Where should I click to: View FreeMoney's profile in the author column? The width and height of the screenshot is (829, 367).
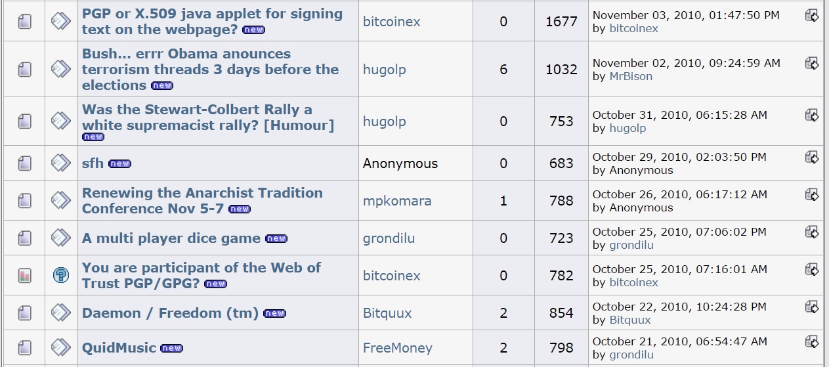(x=398, y=348)
